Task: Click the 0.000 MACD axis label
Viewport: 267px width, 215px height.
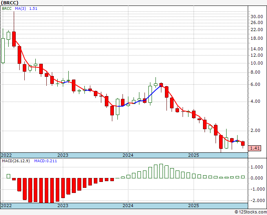Action: (x=257, y=178)
